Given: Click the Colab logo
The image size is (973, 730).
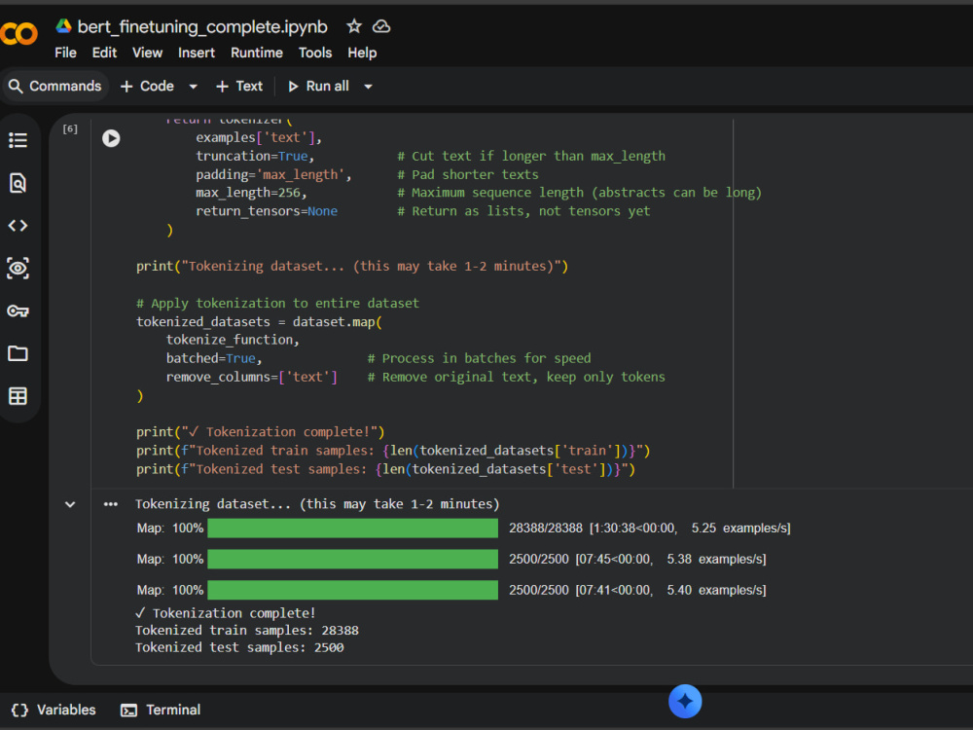Looking at the screenshot, I should coord(18,33).
